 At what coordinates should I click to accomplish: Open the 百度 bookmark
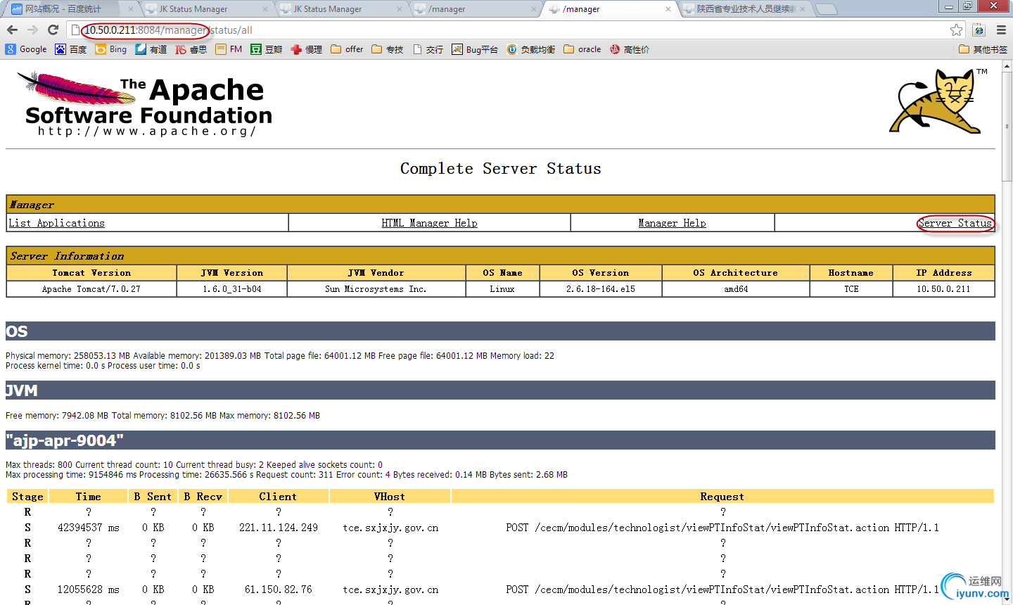tap(71, 49)
